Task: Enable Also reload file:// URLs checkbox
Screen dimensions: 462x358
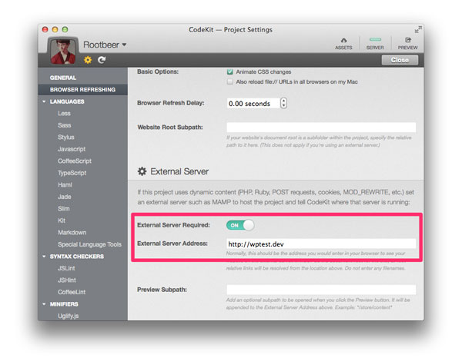Action: click(x=229, y=81)
